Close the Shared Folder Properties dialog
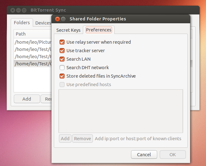The width and height of the screenshot is (206, 166). pos(57,19)
